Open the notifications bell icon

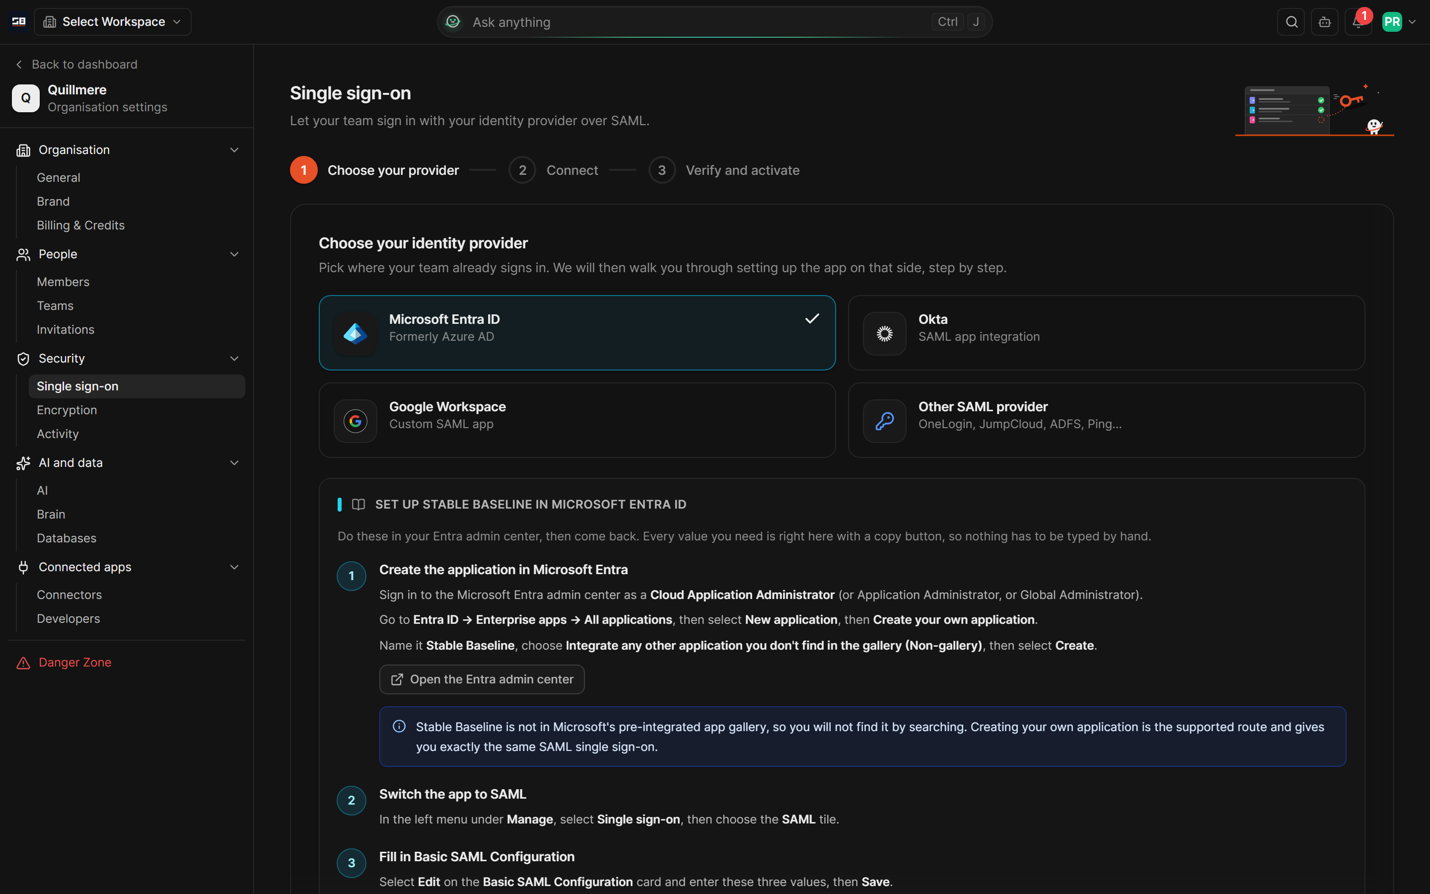1358,22
